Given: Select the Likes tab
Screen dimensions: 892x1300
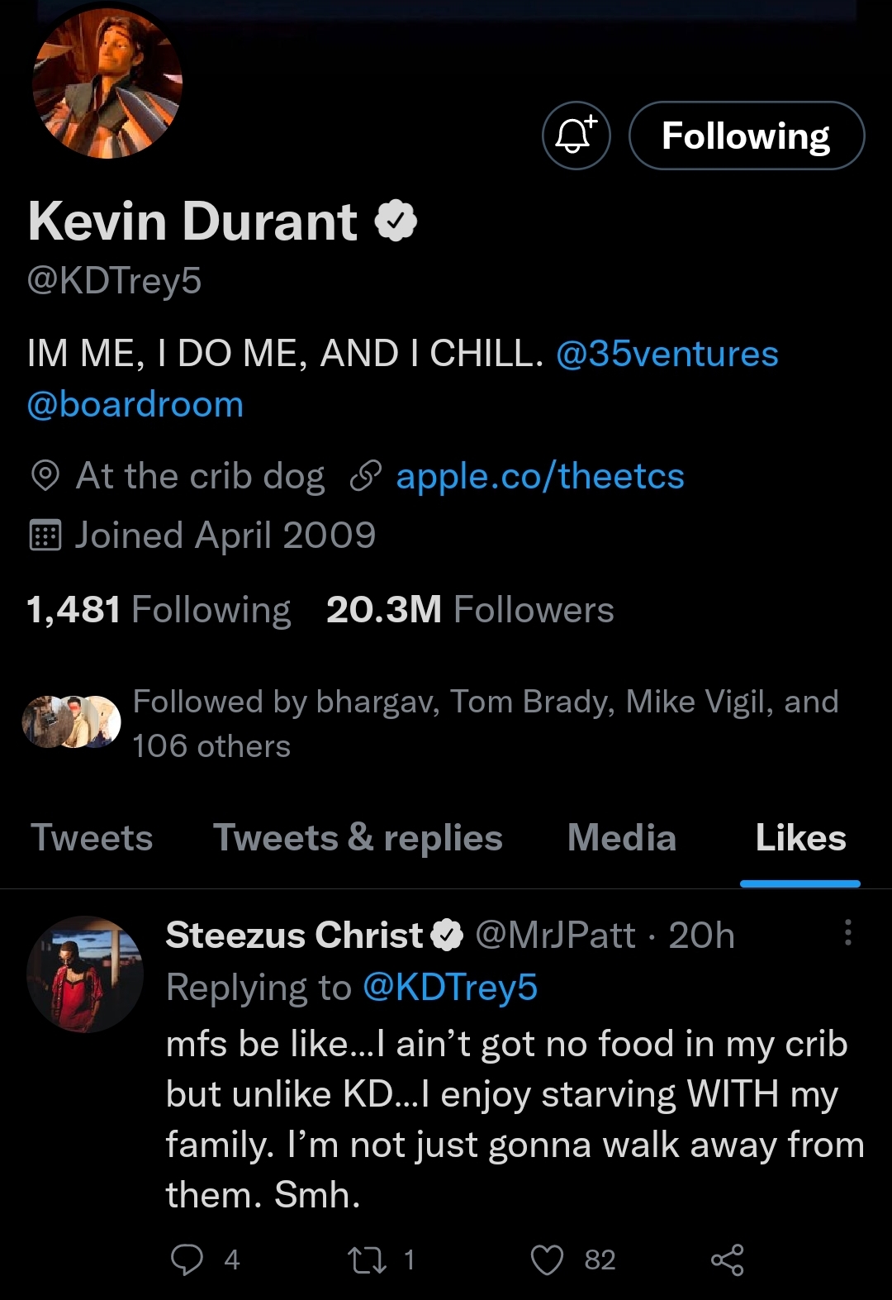Looking at the screenshot, I should [800, 838].
